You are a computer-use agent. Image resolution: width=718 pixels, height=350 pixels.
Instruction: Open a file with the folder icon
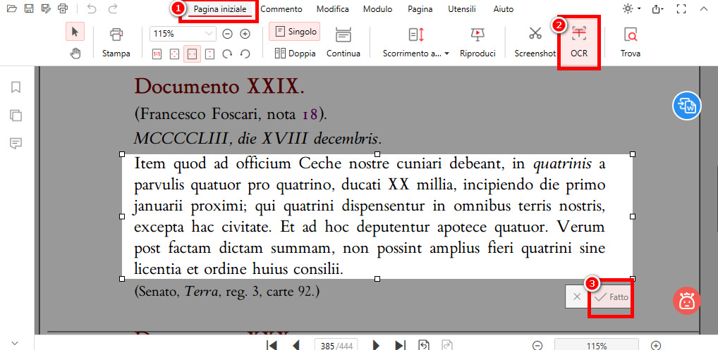(12, 8)
